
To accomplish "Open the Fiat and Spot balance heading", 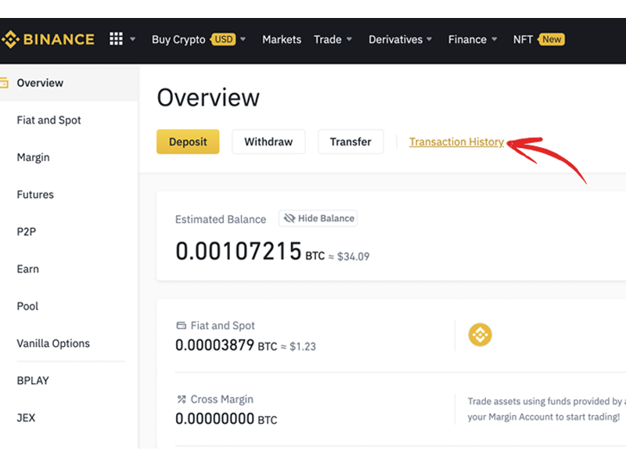I will [222, 326].
